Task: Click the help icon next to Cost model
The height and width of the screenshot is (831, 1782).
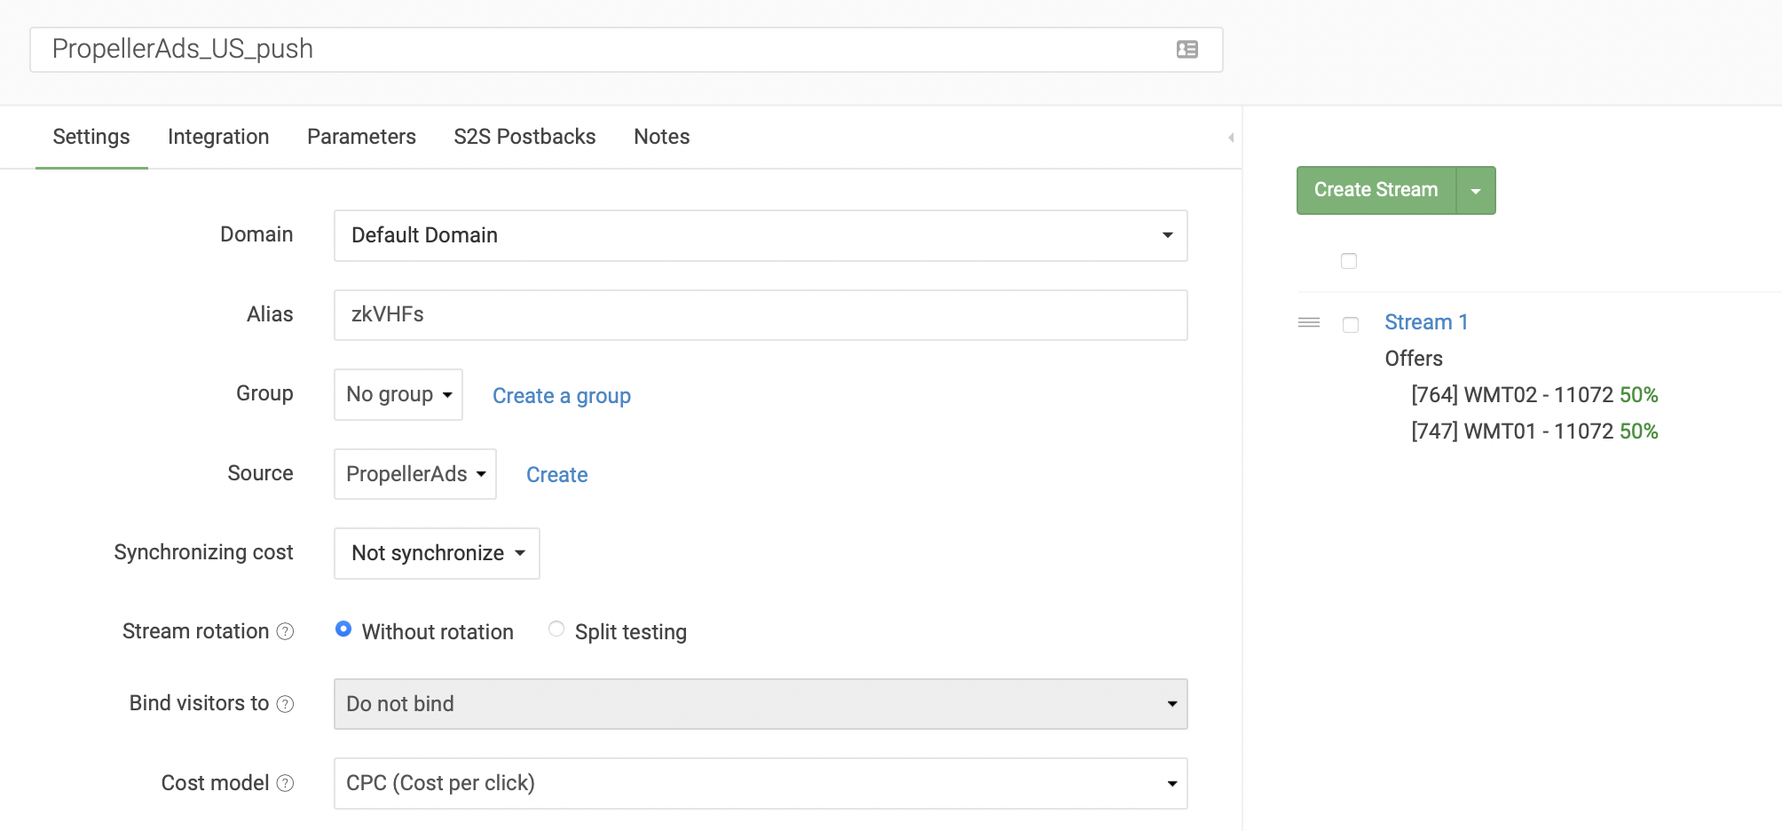Action: click(x=285, y=783)
